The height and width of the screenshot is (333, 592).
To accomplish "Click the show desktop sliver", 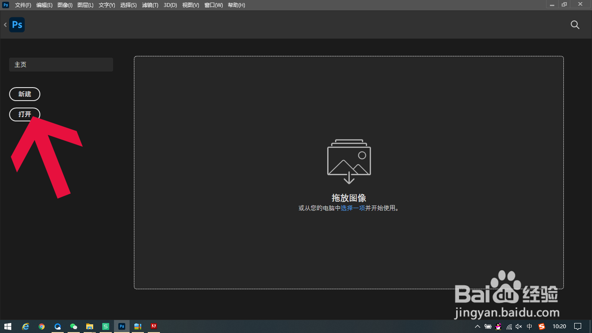I will [x=591, y=326].
